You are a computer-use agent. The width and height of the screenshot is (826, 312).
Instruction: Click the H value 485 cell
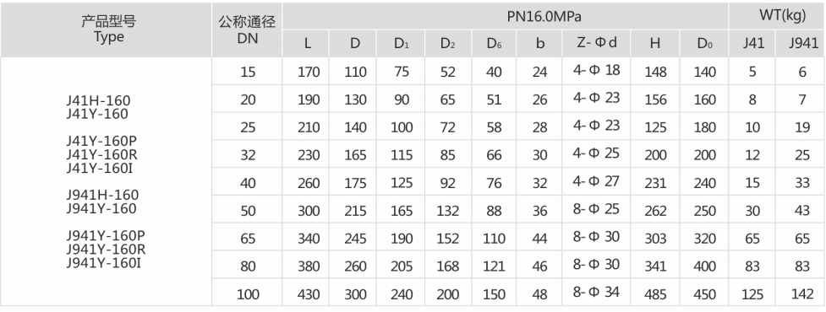point(654,293)
